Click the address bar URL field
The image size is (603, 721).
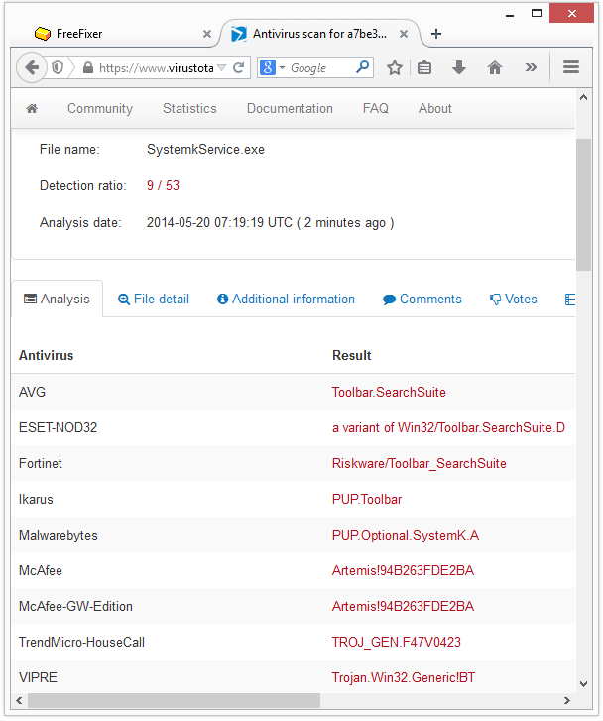click(157, 68)
